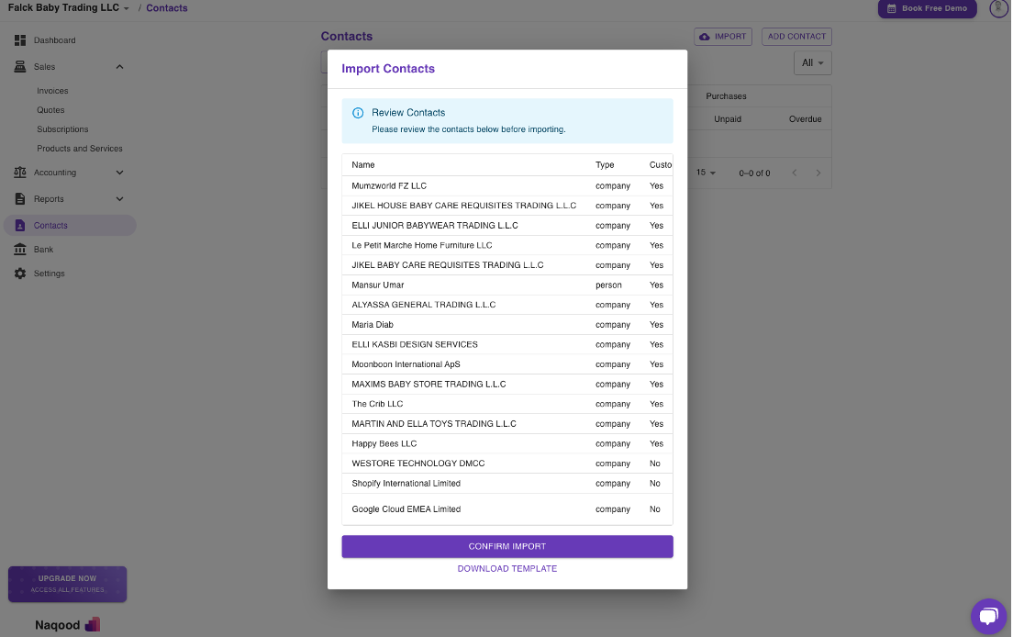Expand the Accounting menu chevron

119,173
